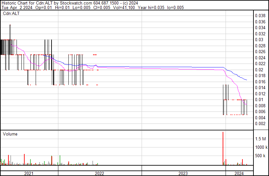
Task: Click the 2022 year label on timeline
Action: pos(99,173)
